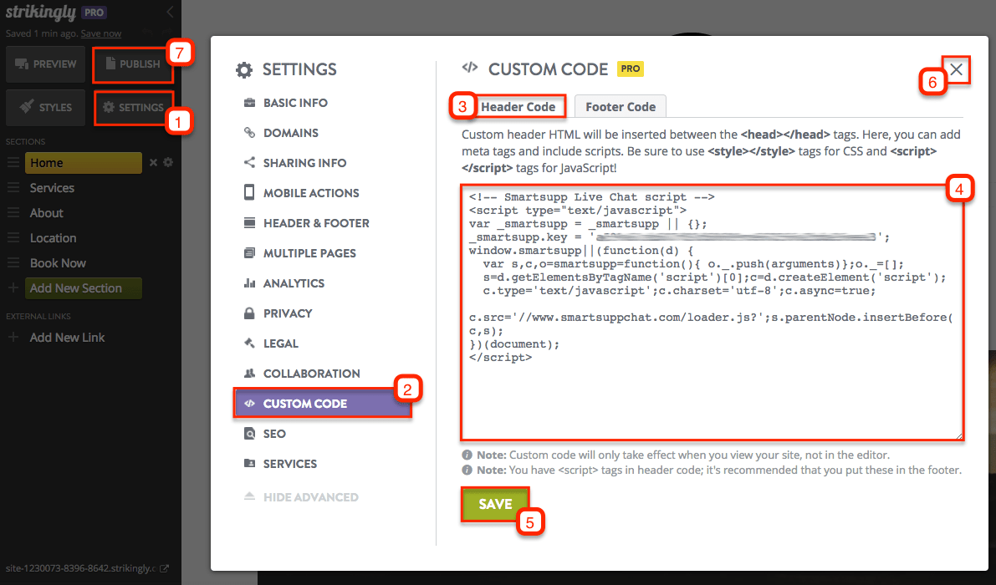Select the Location section
This screenshot has height=585, width=996.
pos(54,238)
